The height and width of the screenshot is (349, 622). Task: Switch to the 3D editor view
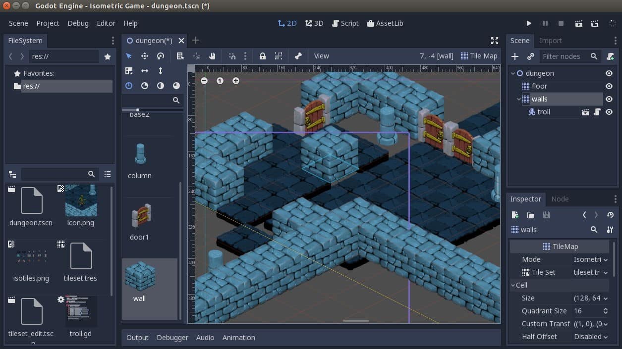(314, 23)
